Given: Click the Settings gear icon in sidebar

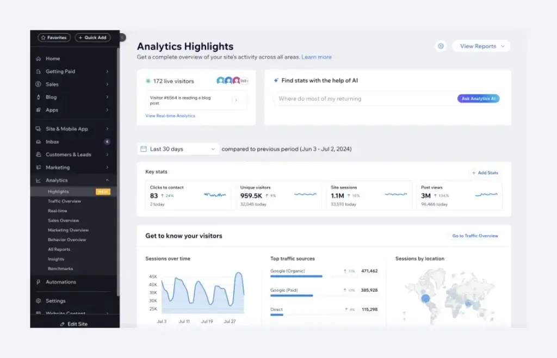Looking at the screenshot, I should tap(39, 301).
